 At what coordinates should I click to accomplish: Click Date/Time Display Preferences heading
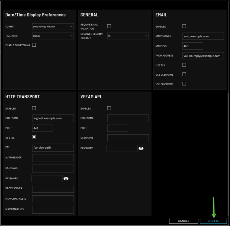[35, 15]
